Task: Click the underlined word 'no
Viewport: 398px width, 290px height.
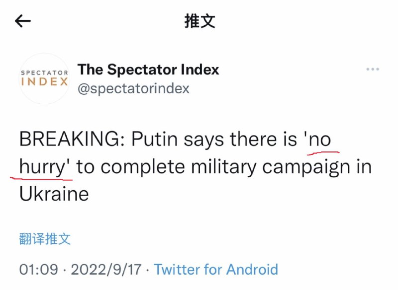Action: [318, 140]
